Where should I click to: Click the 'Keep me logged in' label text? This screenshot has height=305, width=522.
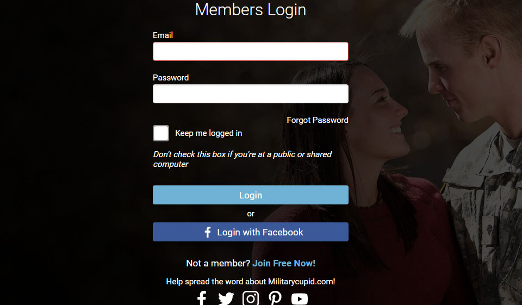click(x=208, y=133)
